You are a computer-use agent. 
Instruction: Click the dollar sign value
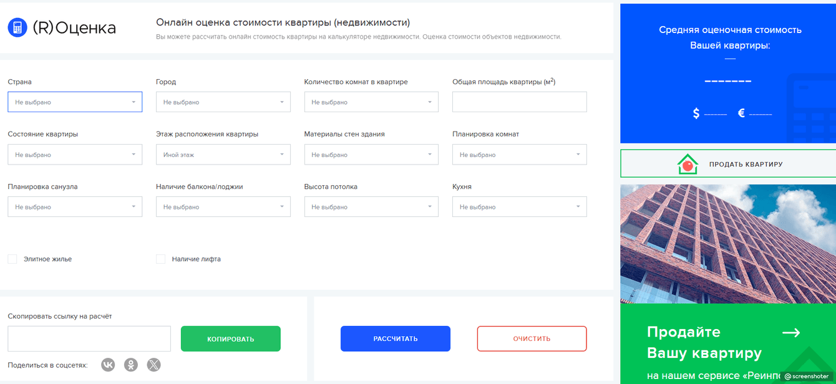pyautogui.click(x=710, y=113)
